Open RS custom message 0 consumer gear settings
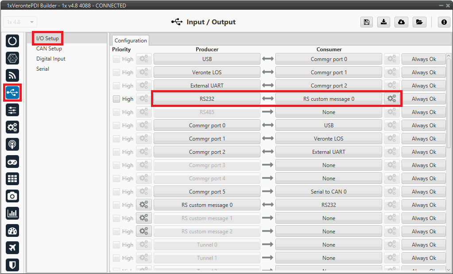Screen dimensions: 453x274 click(x=391, y=99)
